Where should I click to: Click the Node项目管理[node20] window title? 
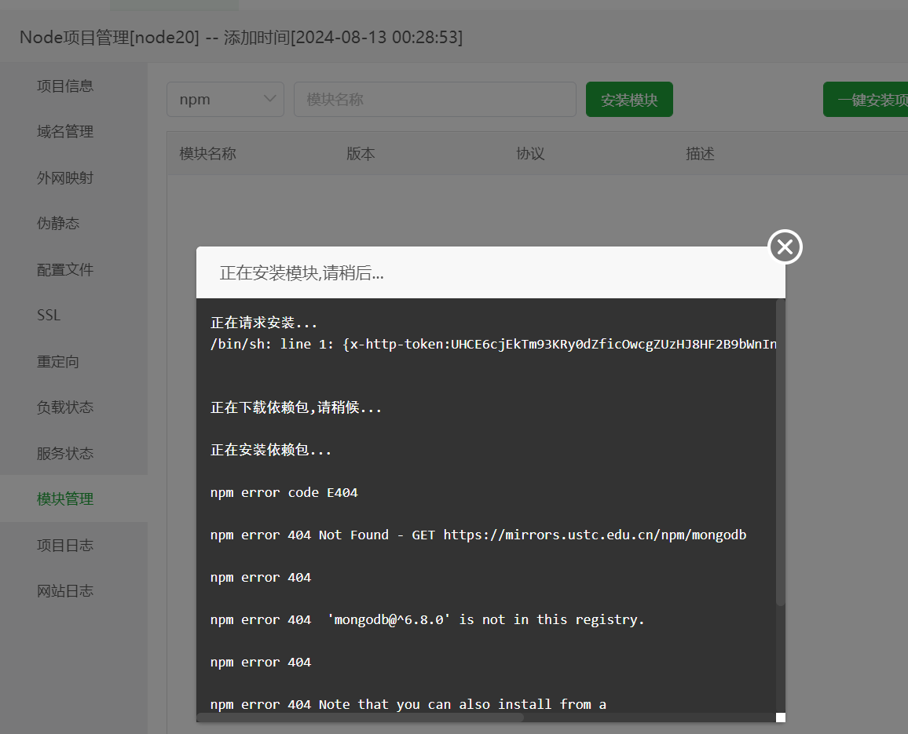(x=241, y=38)
